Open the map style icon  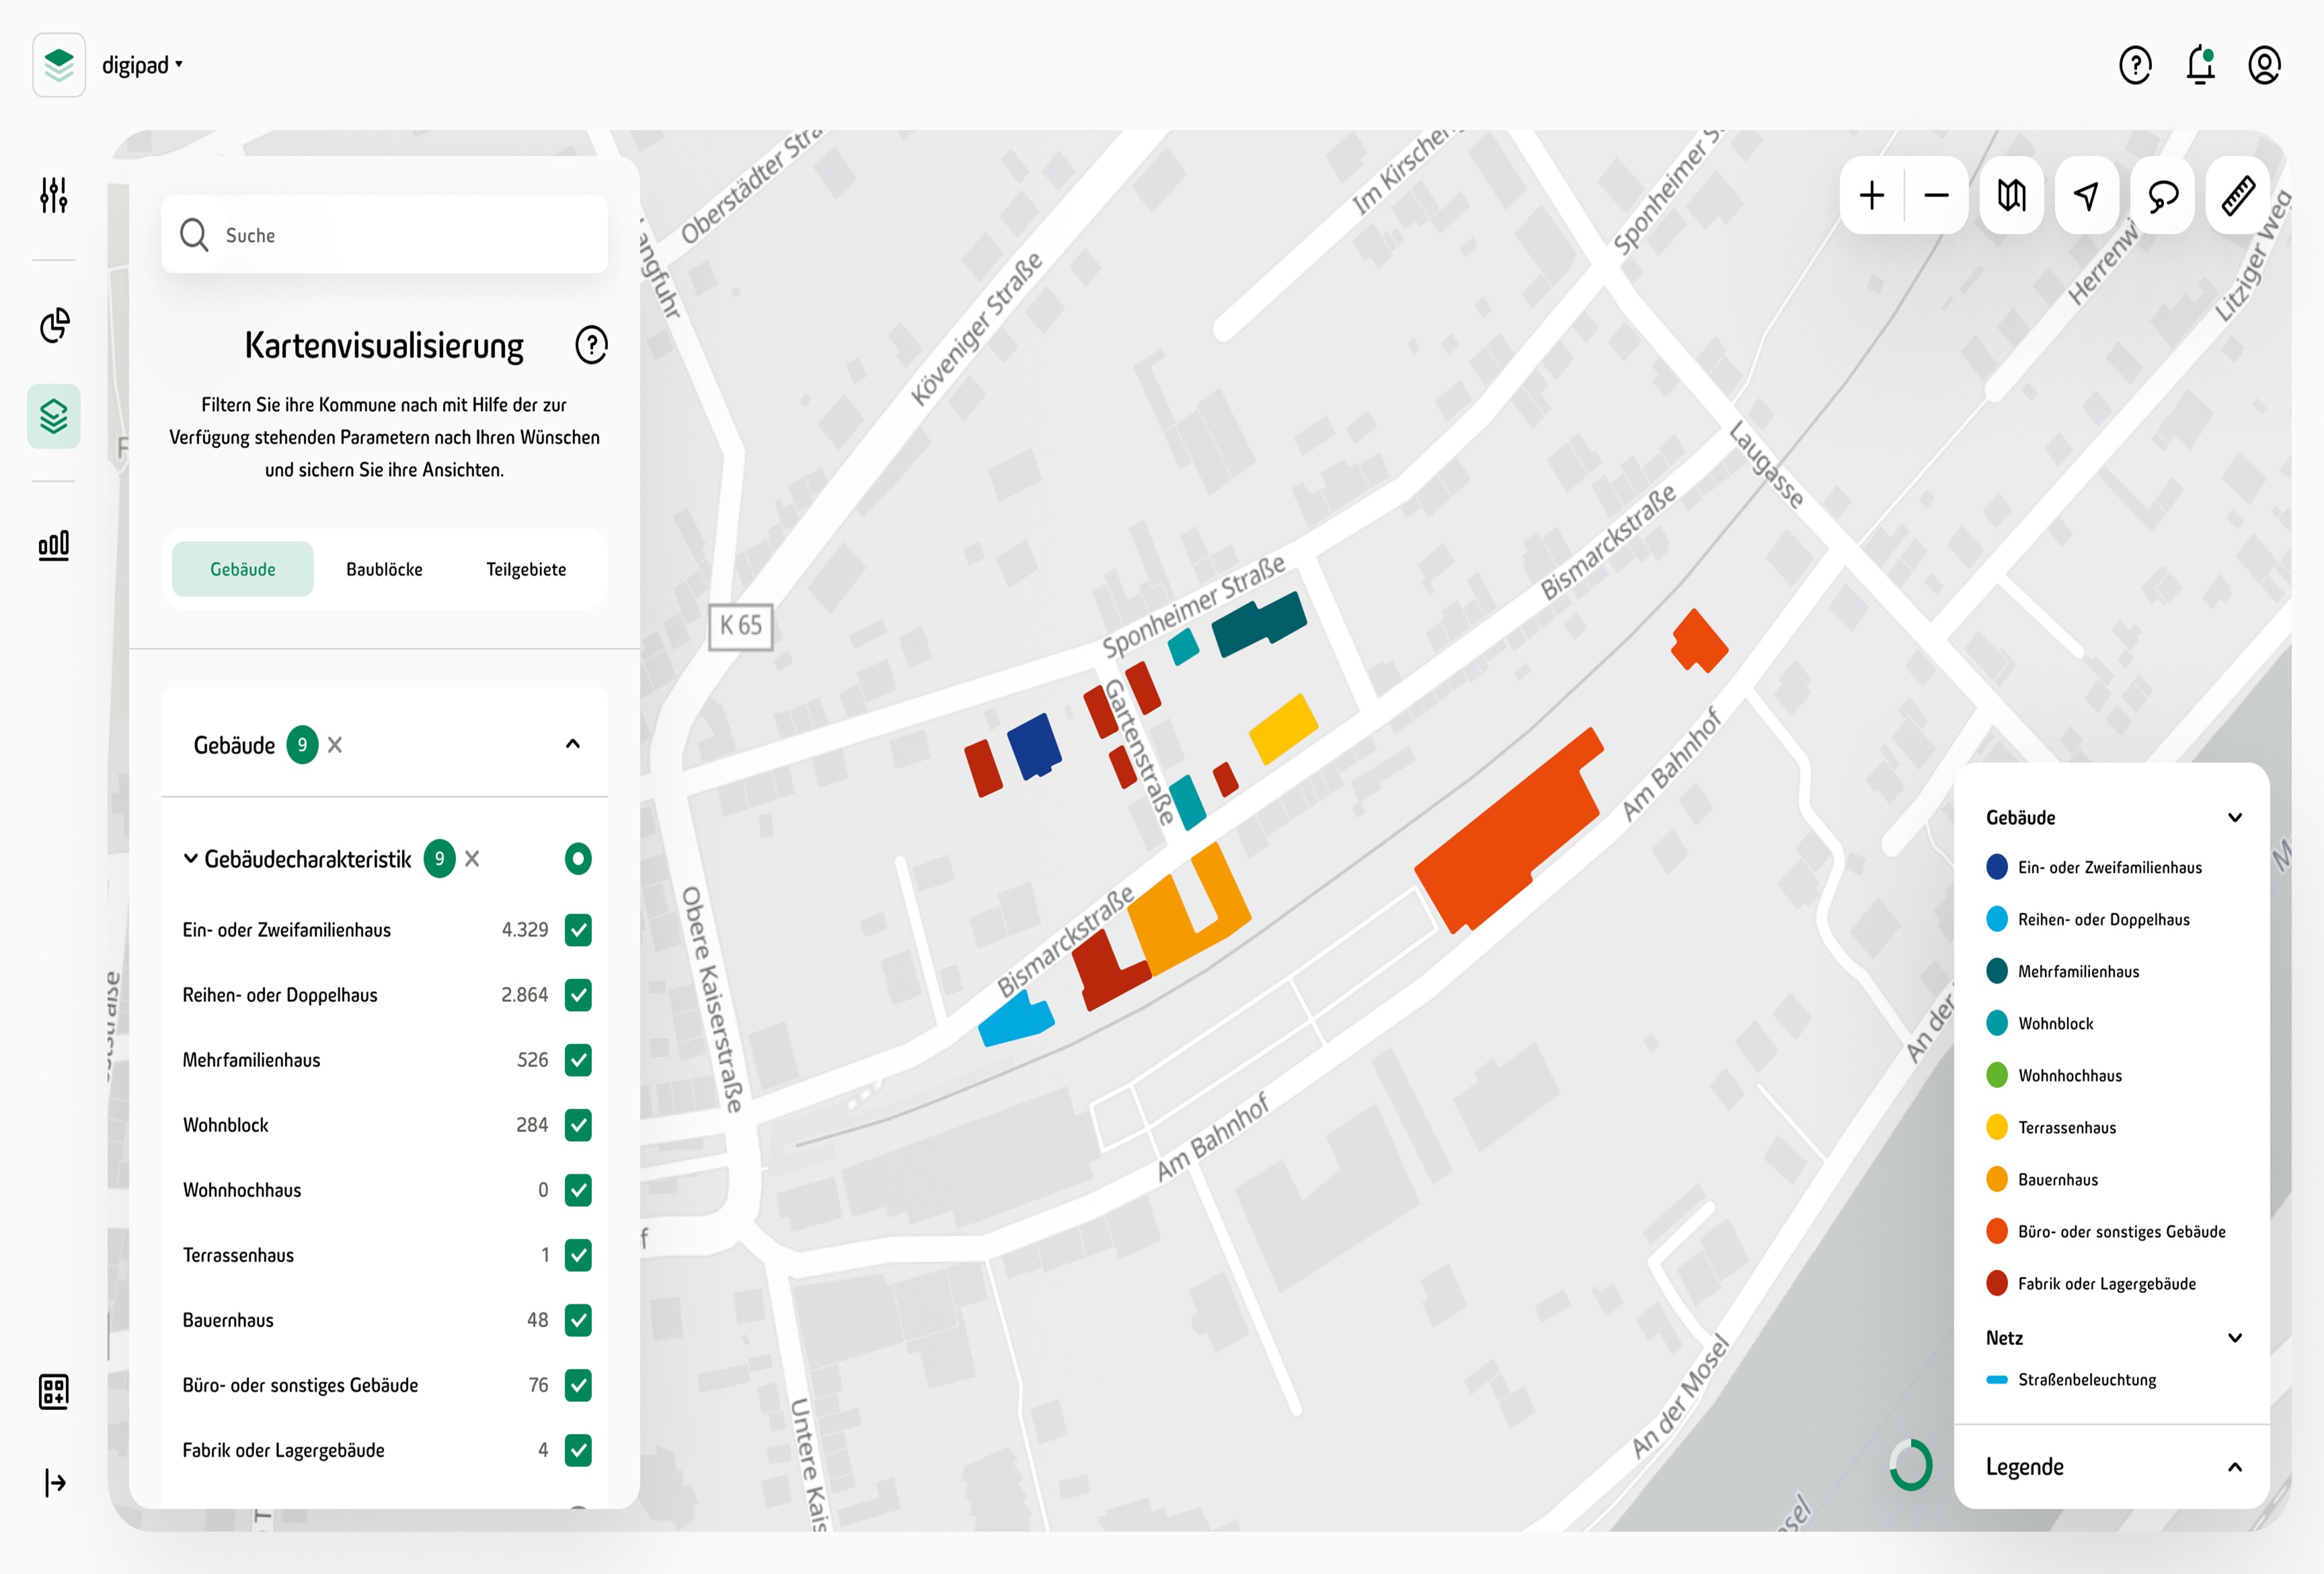point(2011,196)
